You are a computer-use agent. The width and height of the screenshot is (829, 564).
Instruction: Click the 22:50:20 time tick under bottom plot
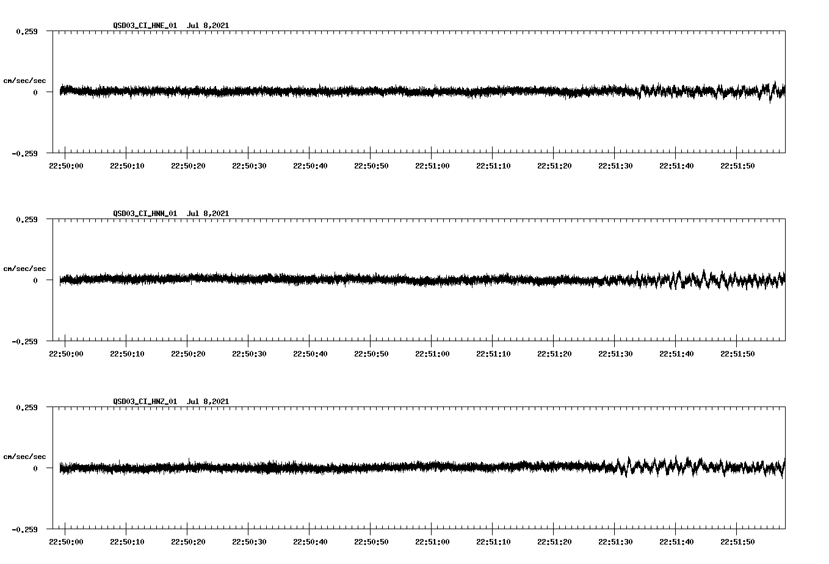coord(188,540)
